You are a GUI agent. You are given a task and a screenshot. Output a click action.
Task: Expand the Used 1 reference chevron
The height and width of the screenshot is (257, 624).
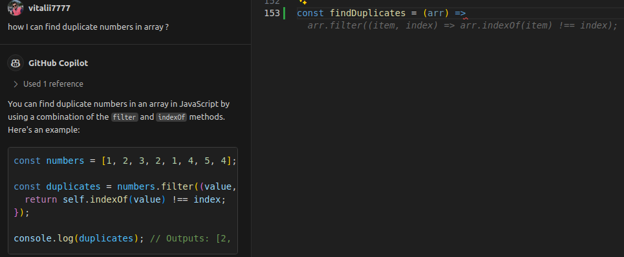(16, 84)
